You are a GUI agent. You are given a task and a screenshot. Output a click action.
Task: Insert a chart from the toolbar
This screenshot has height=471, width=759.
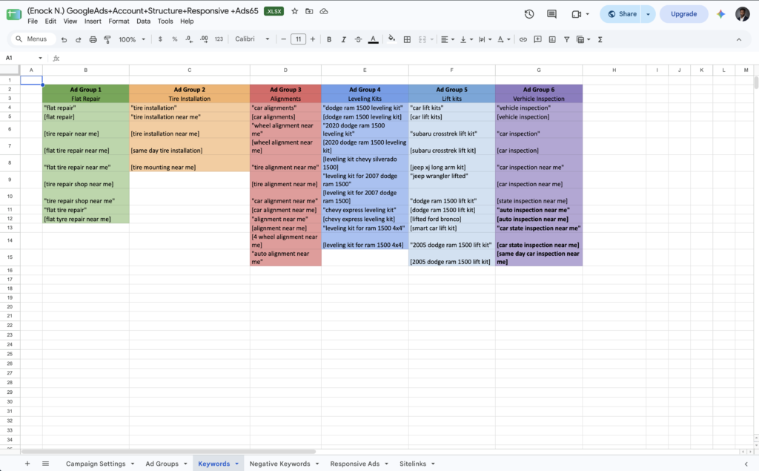point(552,40)
